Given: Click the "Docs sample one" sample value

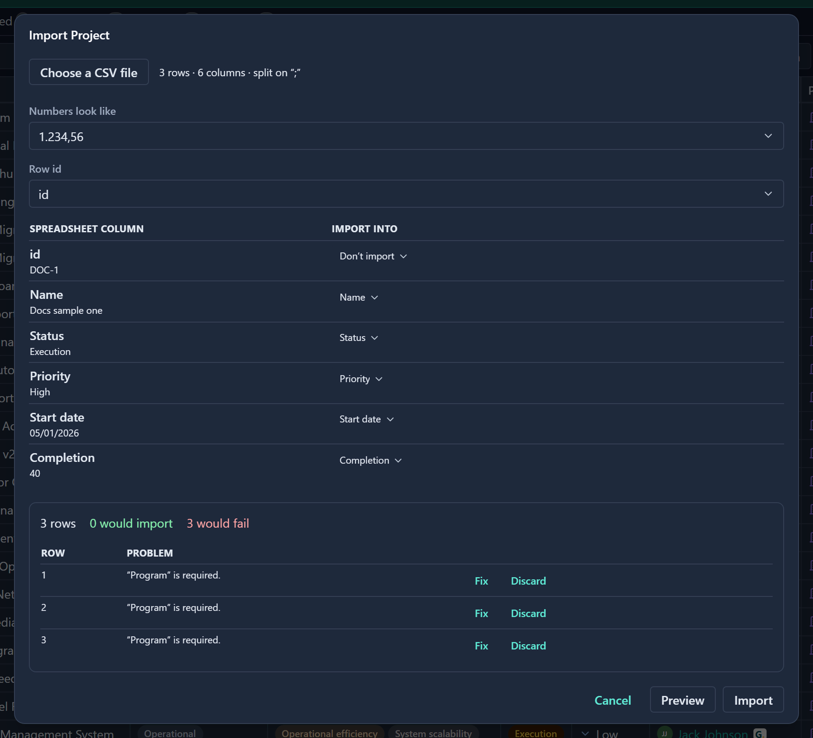Looking at the screenshot, I should coord(66,311).
